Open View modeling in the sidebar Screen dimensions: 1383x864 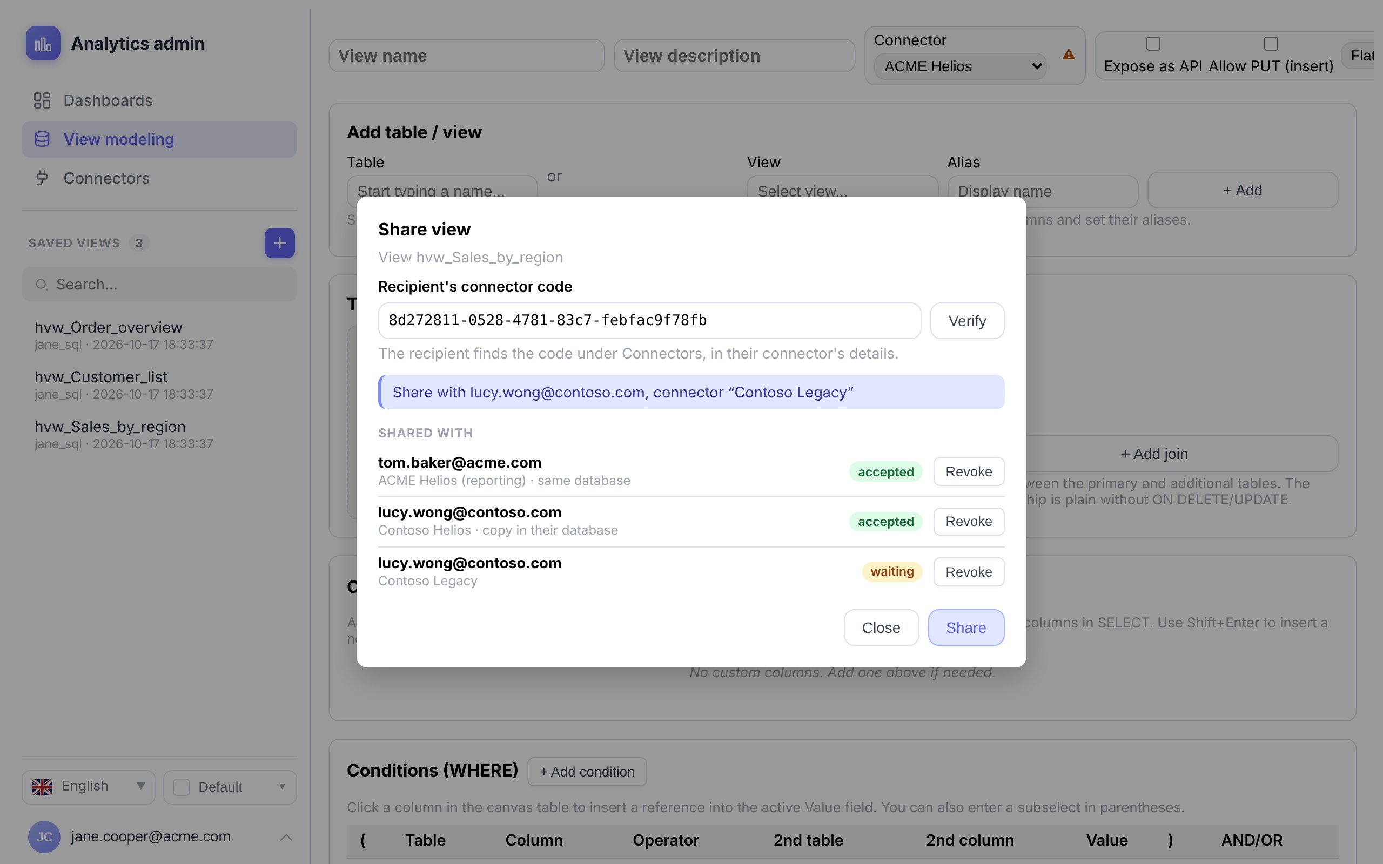159,139
